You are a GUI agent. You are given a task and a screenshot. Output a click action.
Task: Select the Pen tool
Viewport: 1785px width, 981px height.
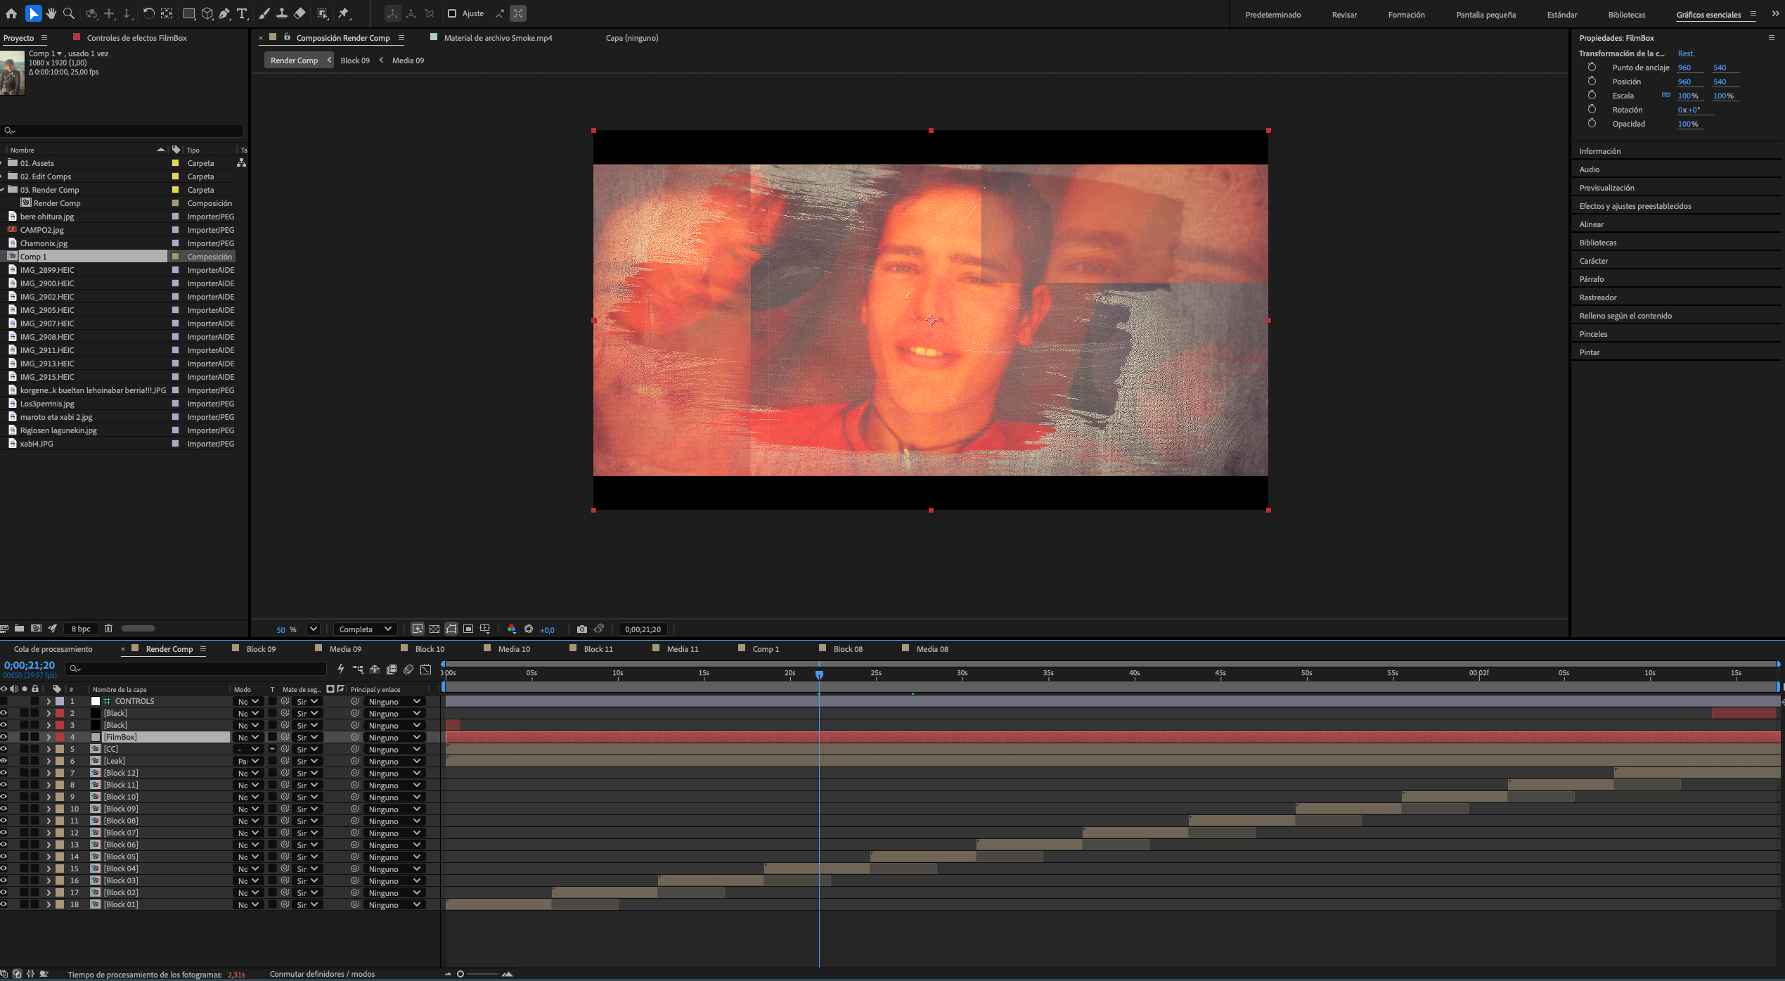224,13
